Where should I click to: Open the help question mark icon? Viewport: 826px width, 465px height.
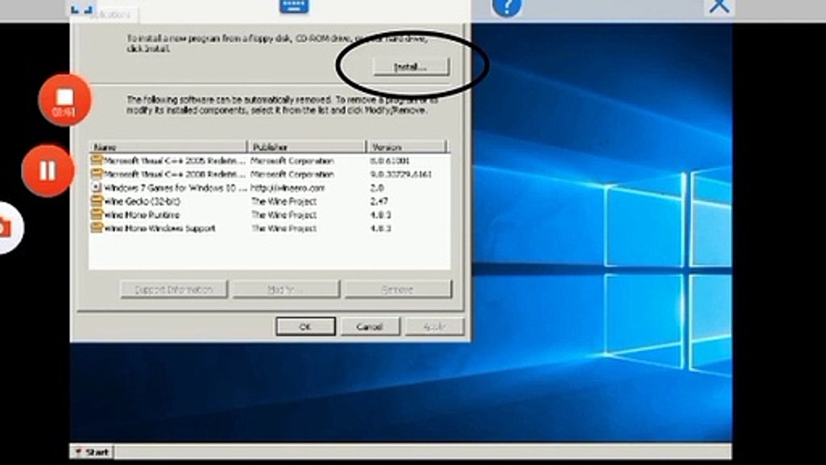click(x=507, y=6)
